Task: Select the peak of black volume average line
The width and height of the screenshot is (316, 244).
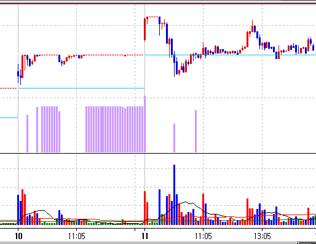Action: click(186, 202)
